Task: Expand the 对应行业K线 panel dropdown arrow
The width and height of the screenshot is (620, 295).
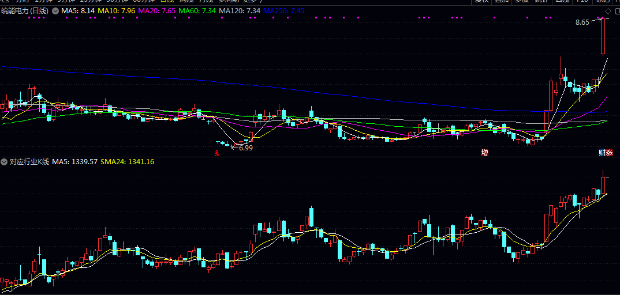Action: tap(5, 162)
